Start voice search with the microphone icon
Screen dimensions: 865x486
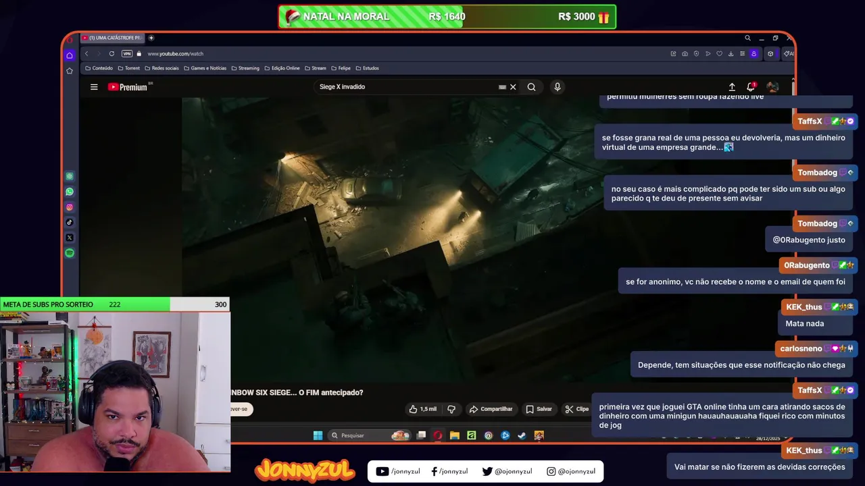click(557, 87)
